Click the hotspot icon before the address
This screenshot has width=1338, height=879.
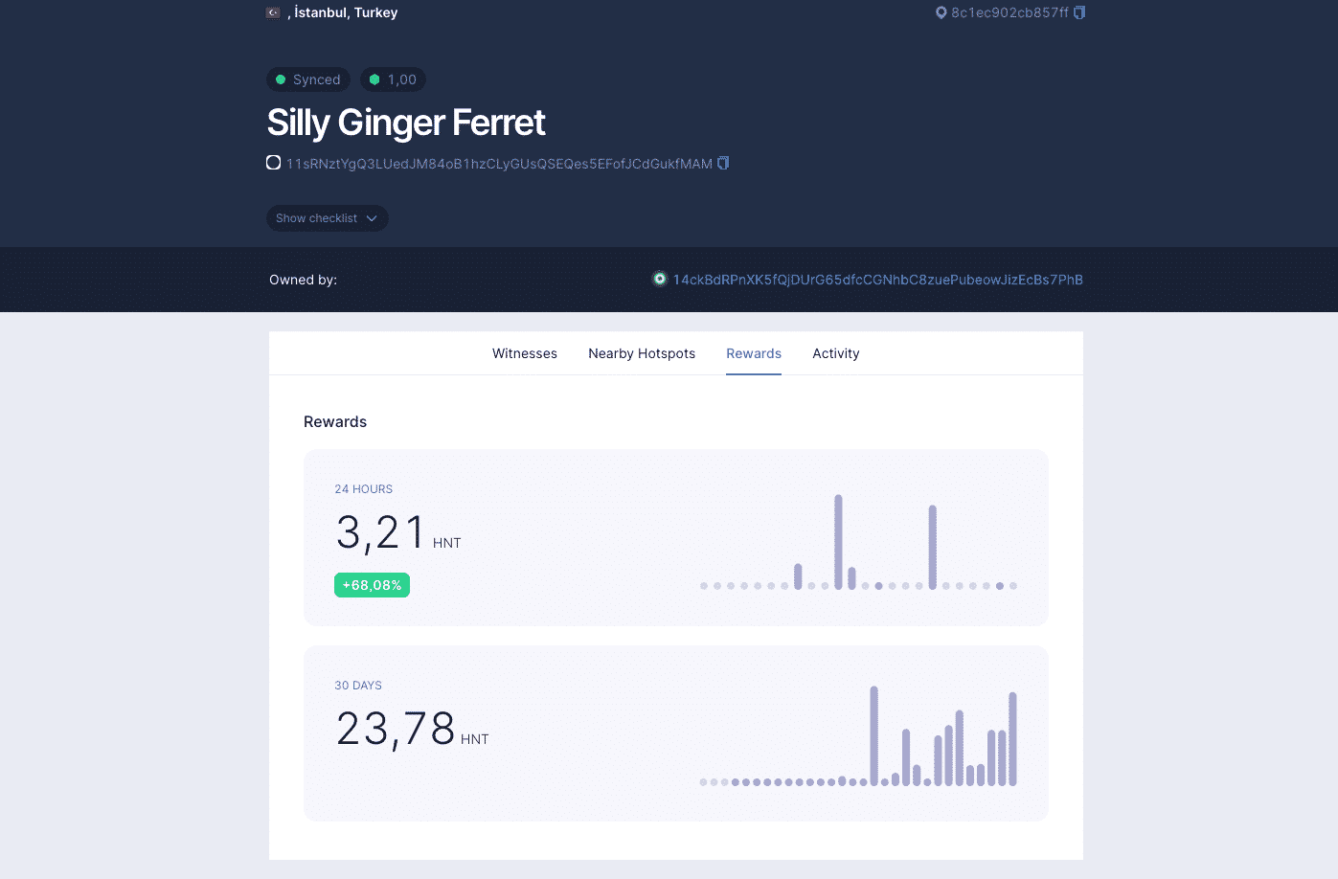point(274,163)
